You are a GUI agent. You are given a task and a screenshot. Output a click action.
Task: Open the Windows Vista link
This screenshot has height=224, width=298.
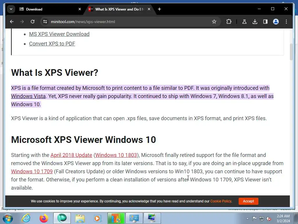tap(28, 96)
